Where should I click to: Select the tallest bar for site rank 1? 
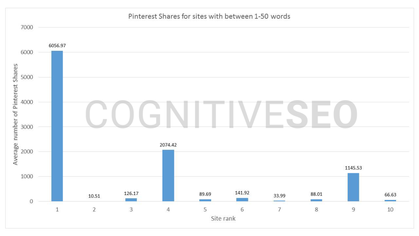coord(57,126)
